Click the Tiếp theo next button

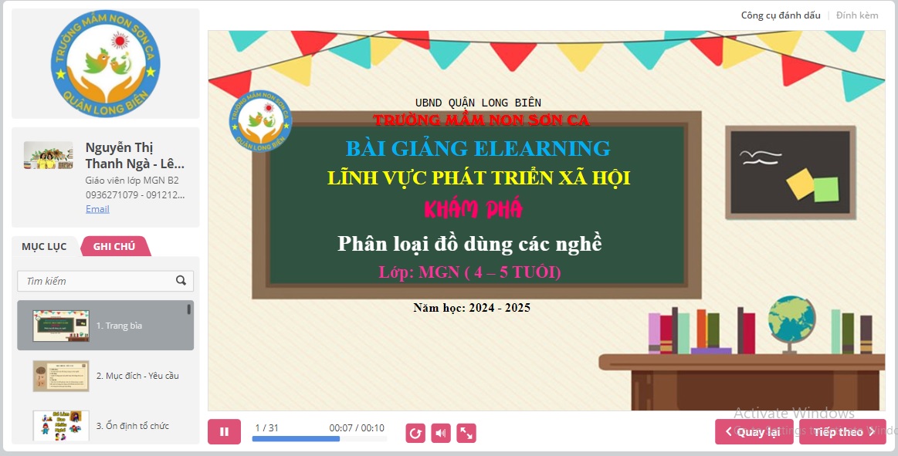[842, 432]
